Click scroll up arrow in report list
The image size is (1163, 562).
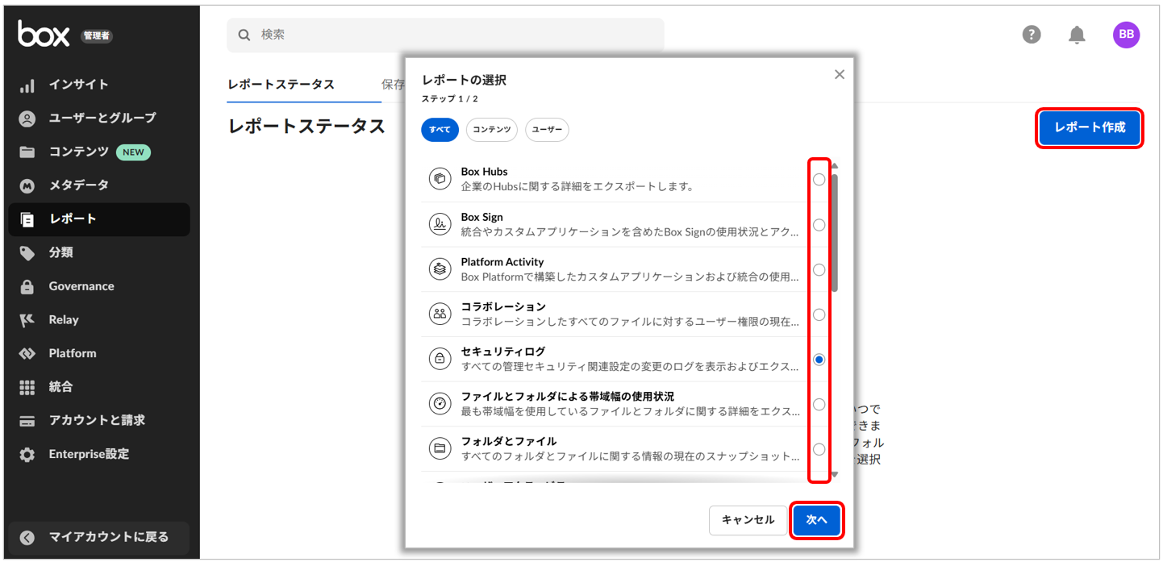tap(835, 166)
